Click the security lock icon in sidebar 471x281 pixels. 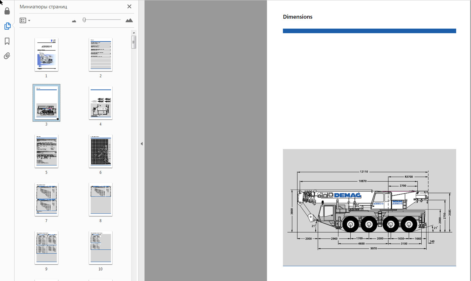coord(7,11)
